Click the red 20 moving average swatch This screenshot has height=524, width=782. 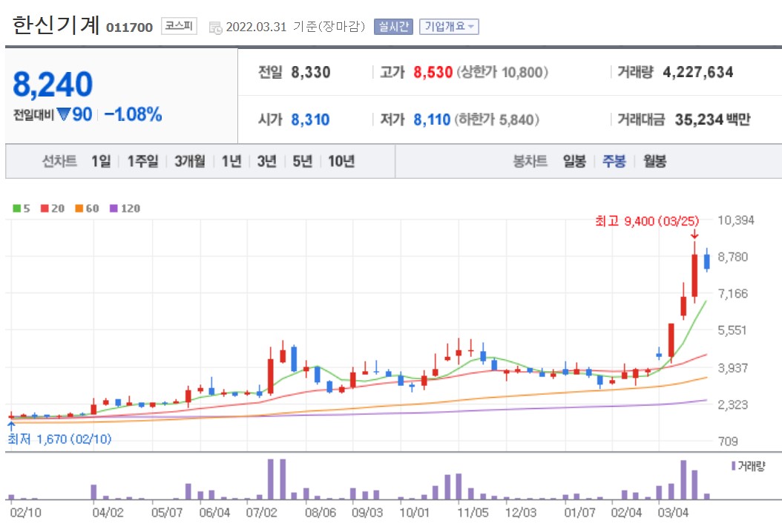point(45,208)
